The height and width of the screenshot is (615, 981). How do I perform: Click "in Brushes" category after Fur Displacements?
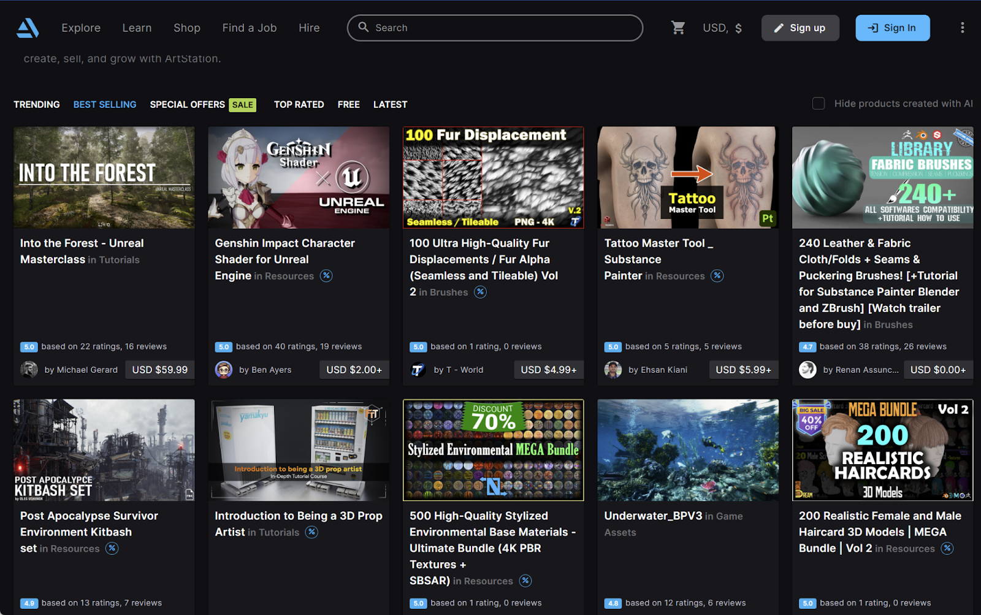click(443, 292)
